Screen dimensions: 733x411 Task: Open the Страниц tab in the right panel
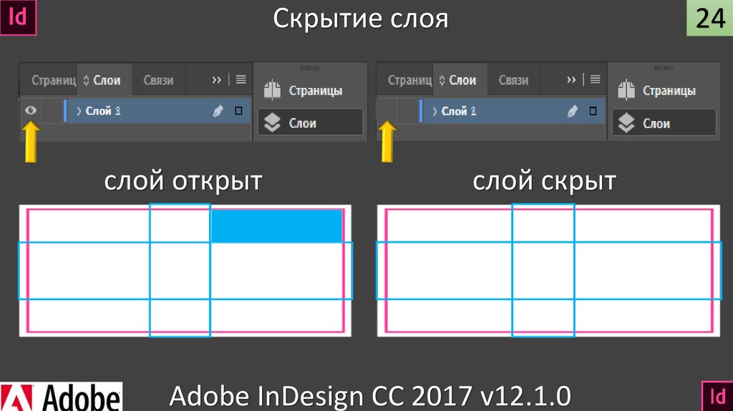pyautogui.click(x=409, y=80)
